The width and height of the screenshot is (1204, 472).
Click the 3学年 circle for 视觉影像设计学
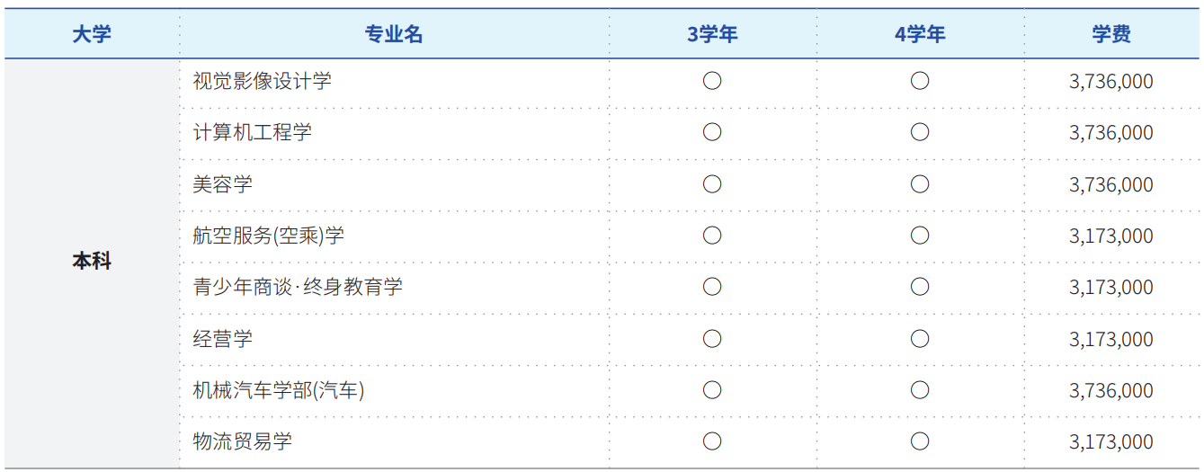(712, 81)
